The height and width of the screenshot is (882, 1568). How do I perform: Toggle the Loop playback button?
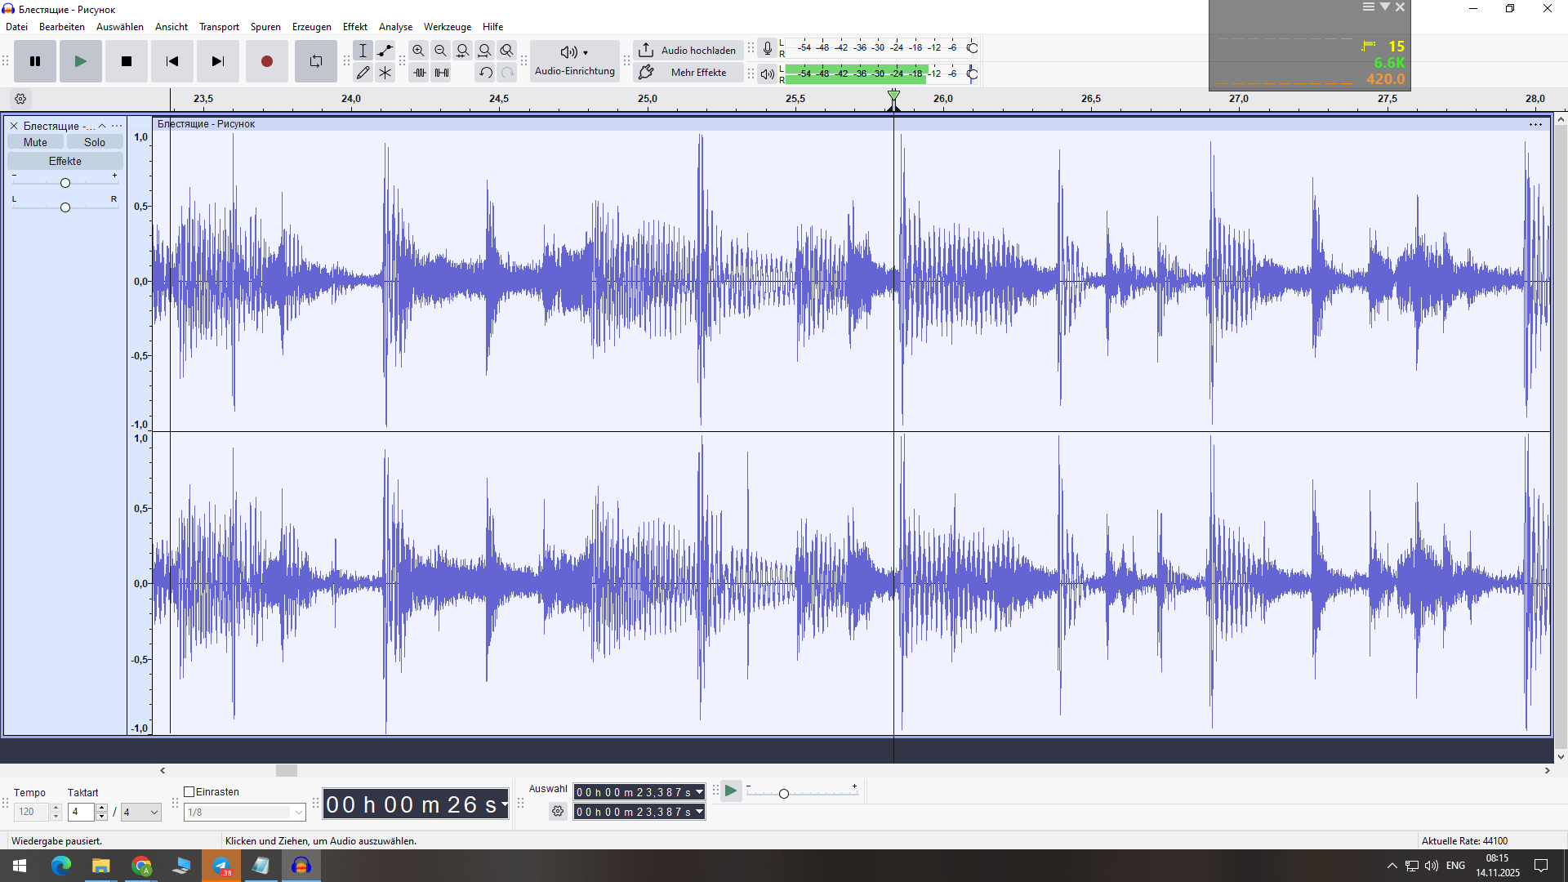(316, 61)
